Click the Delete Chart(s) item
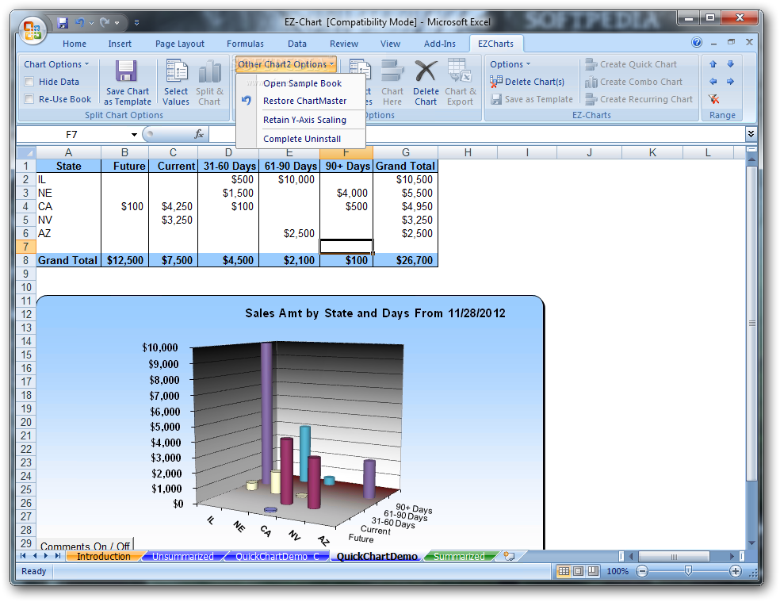 click(527, 82)
